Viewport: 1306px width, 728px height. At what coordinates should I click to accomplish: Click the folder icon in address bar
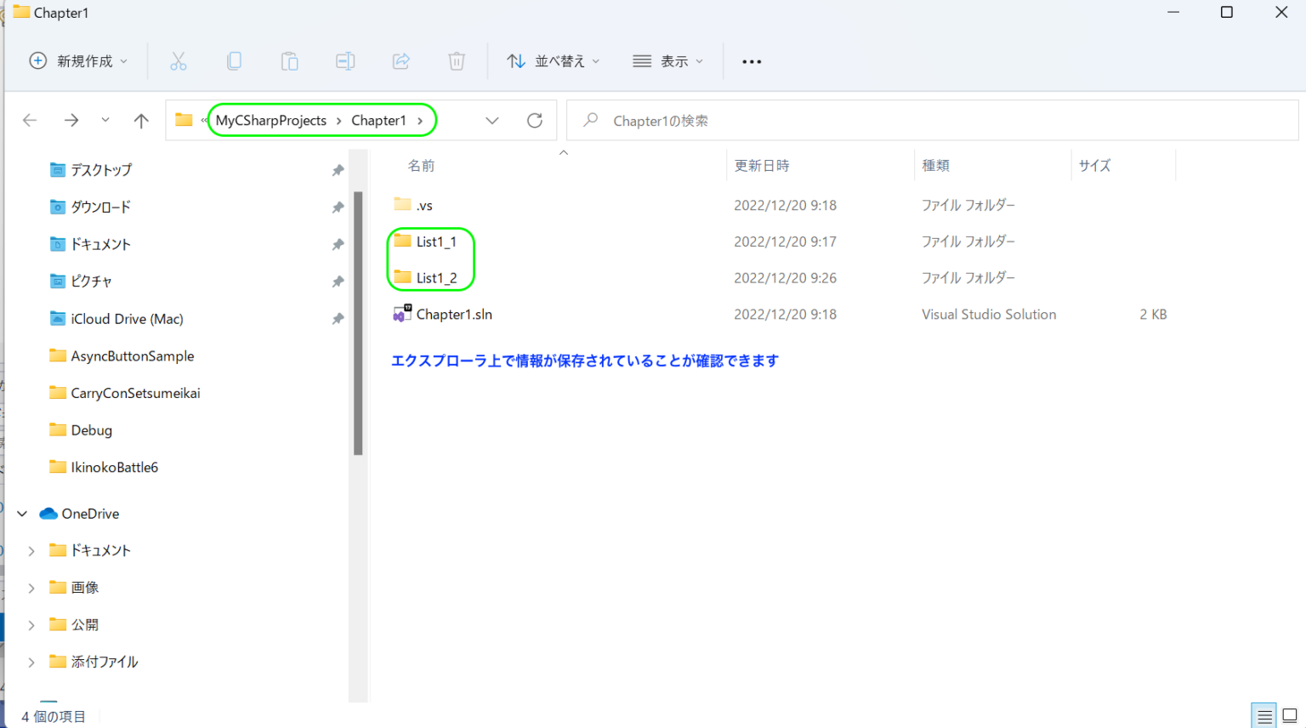coord(184,120)
